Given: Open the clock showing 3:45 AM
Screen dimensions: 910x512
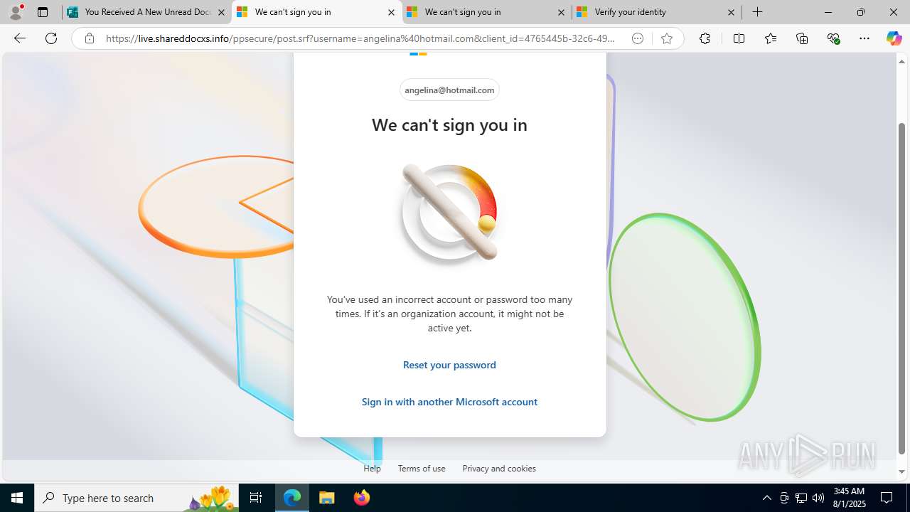Looking at the screenshot, I should coord(848,498).
